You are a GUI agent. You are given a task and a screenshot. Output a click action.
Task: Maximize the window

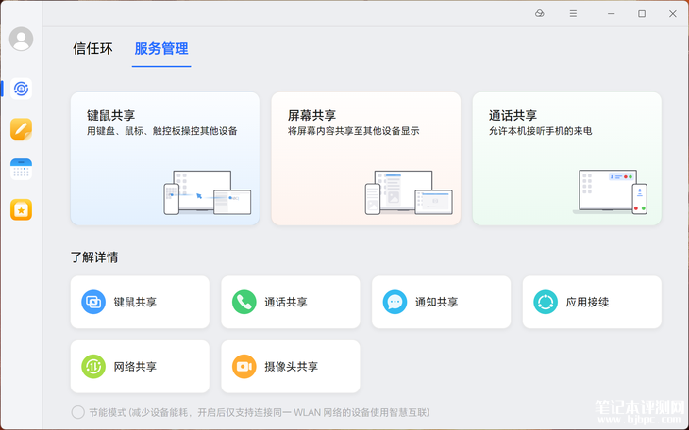pyautogui.click(x=642, y=13)
